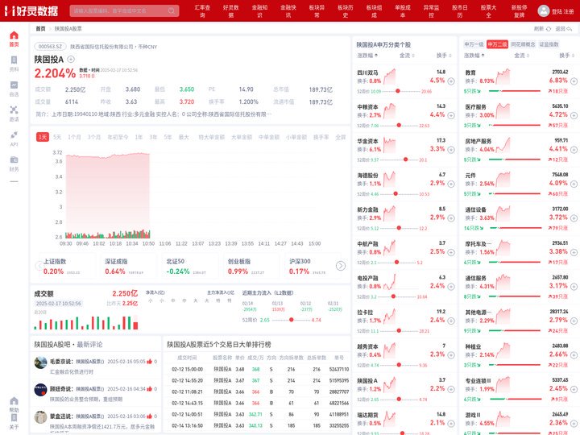
Task: Click the 帮助 help icon in sidebar
Action: (x=14, y=401)
